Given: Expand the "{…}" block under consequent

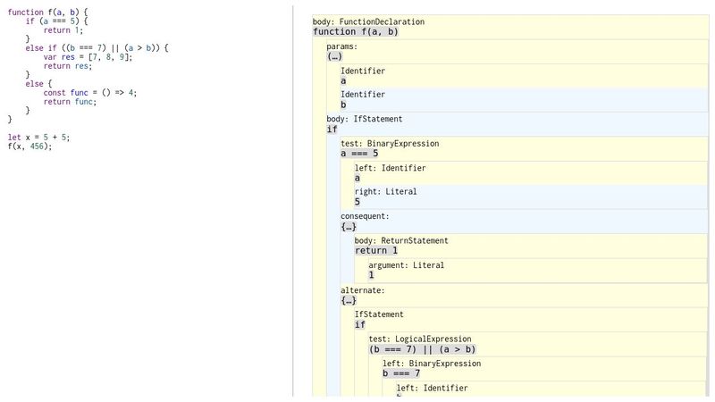Looking at the screenshot, I should point(349,227).
